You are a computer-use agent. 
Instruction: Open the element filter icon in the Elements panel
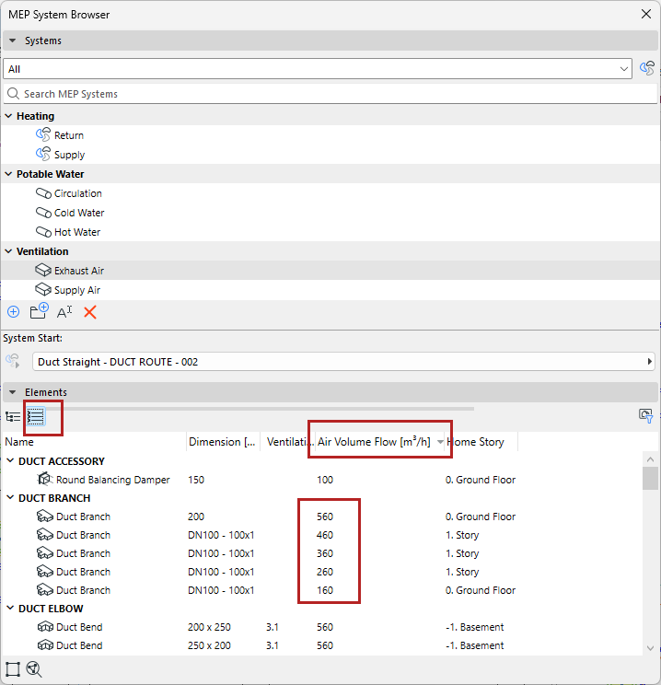[x=645, y=415]
